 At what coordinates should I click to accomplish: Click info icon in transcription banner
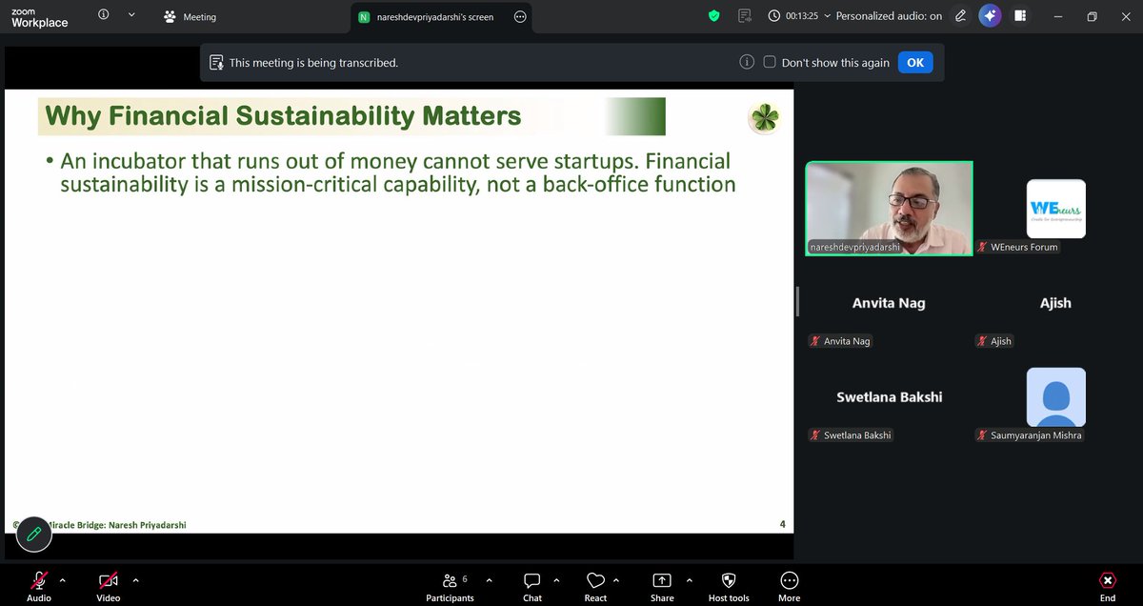click(748, 62)
